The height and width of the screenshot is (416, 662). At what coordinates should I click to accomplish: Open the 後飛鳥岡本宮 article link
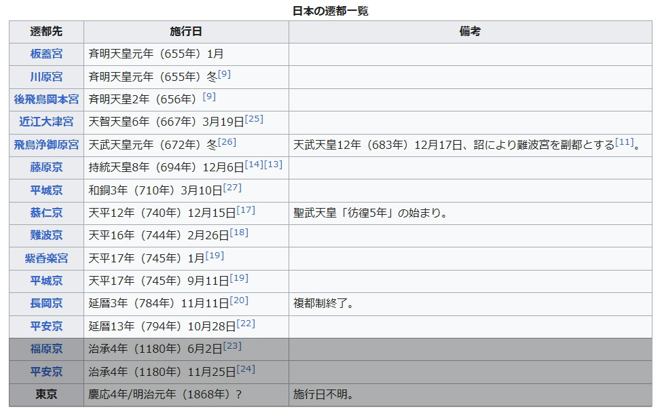[x=46, y=99]
